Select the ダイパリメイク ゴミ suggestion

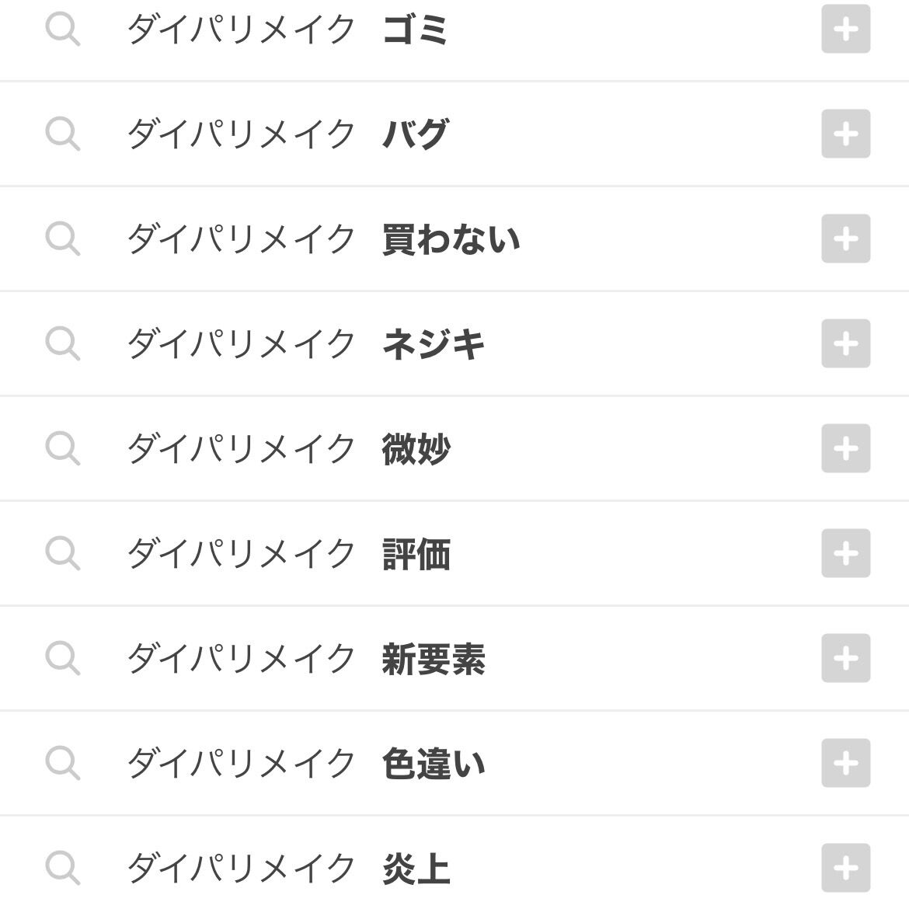pos(287,30)
